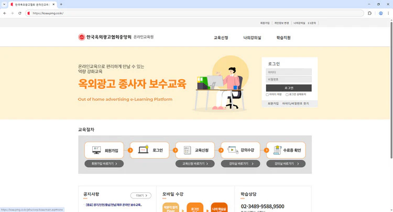This screenshot has width=393, height=212.
Task: Click the site icon in the address bar
Action: click(29, 13)
